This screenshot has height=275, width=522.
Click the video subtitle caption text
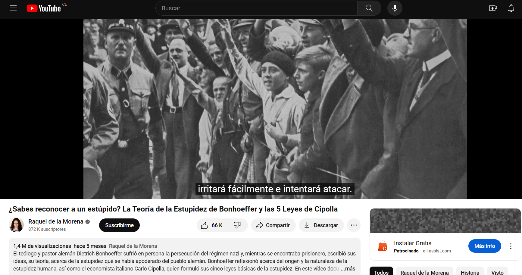point(275,189)
